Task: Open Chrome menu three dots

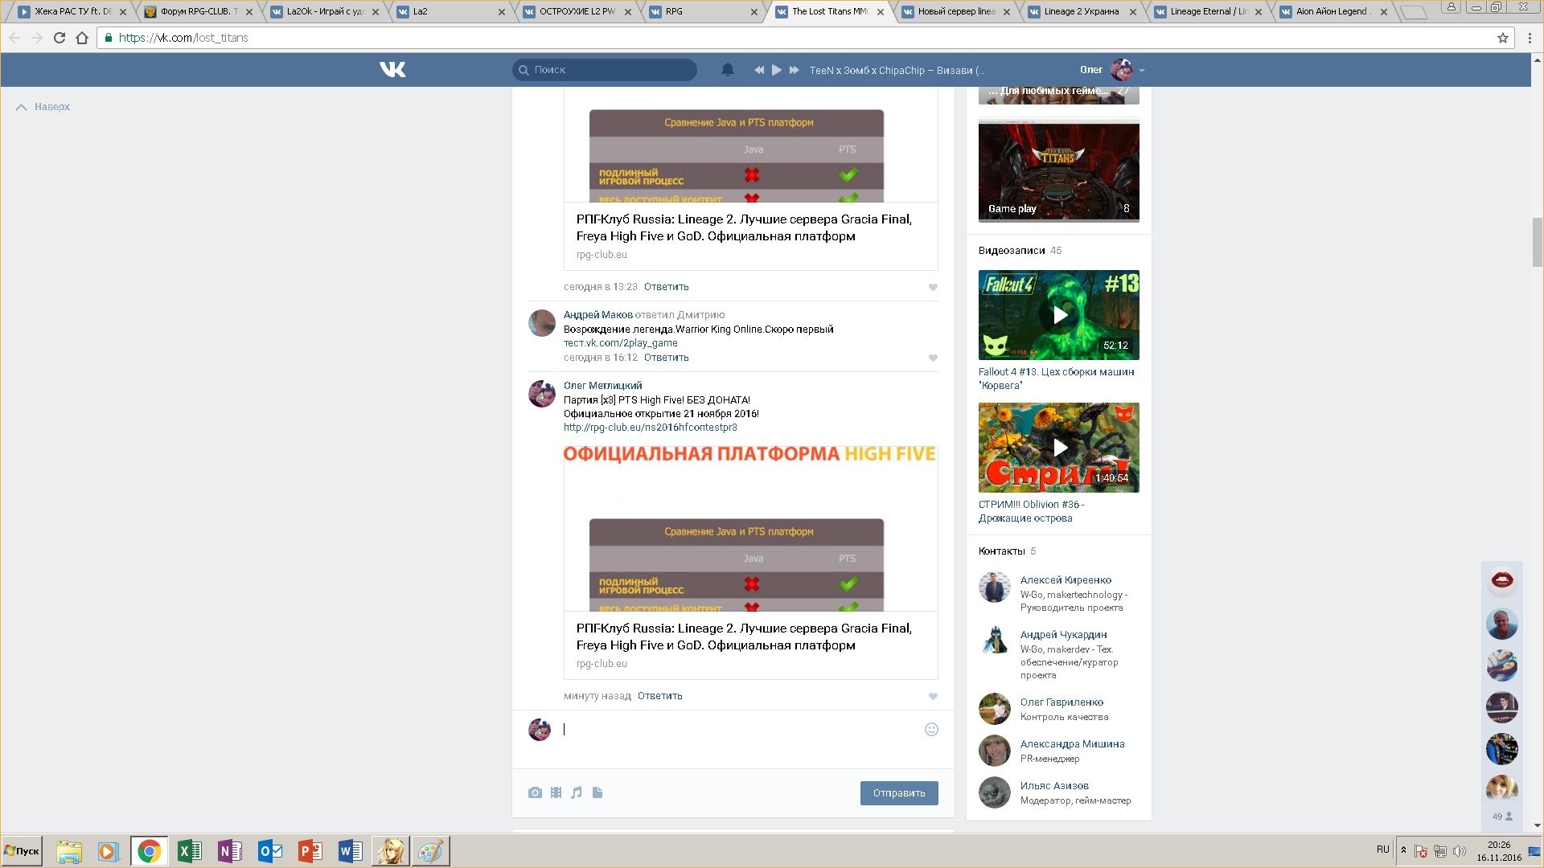Action: coord(1530,38)
